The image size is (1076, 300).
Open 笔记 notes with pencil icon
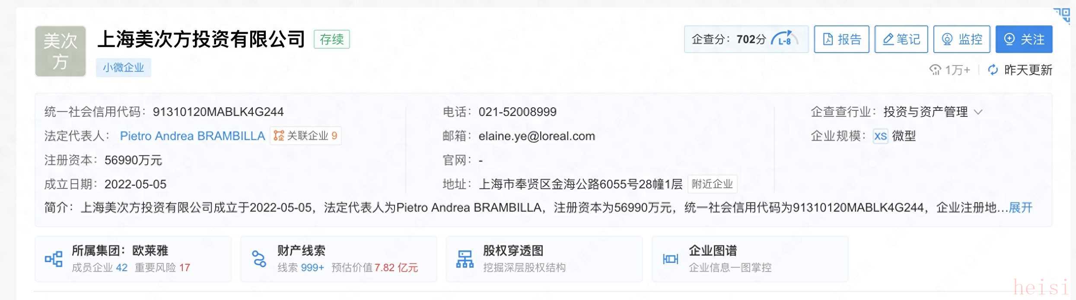[901, 39]
